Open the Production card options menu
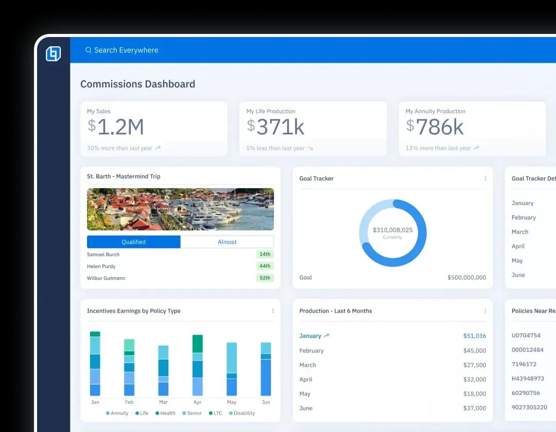The image size is (556, 432). tap(485, 311)
